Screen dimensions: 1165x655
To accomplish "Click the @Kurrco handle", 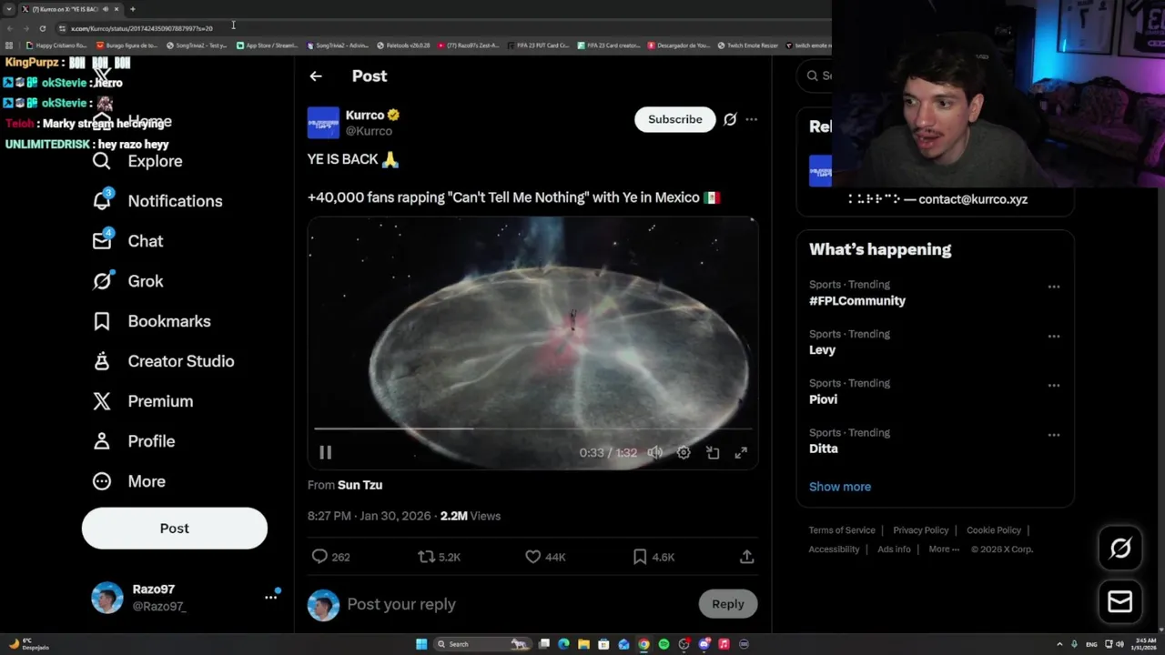I will (369, 131).
